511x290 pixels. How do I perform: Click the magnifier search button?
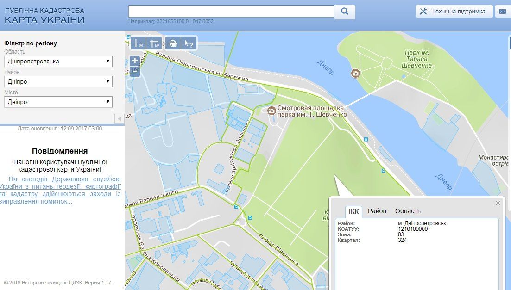pyautogui.click(x=345, y=12)
